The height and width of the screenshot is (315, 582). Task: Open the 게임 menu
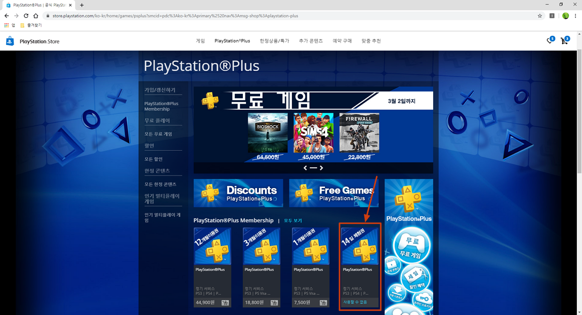(x=200, y=41)
